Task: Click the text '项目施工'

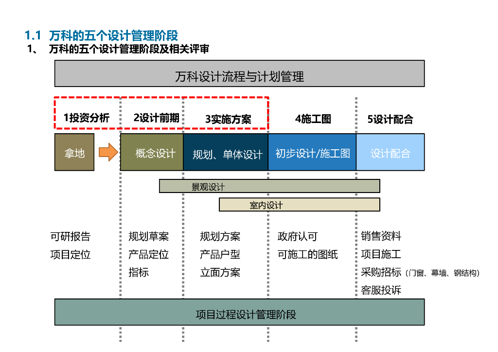Action: coord(381,254)
